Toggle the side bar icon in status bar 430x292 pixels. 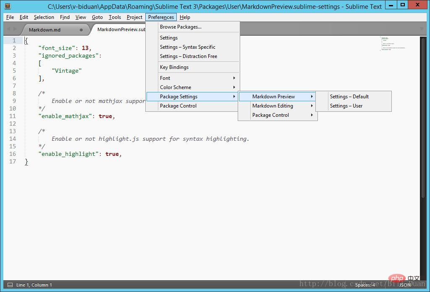(10, 285)
